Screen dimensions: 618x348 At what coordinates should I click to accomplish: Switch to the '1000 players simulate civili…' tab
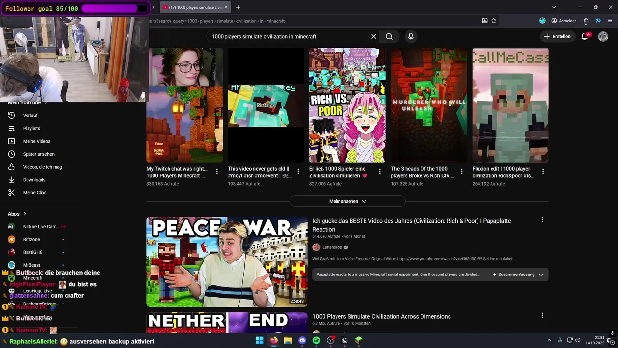click(195, 7)
